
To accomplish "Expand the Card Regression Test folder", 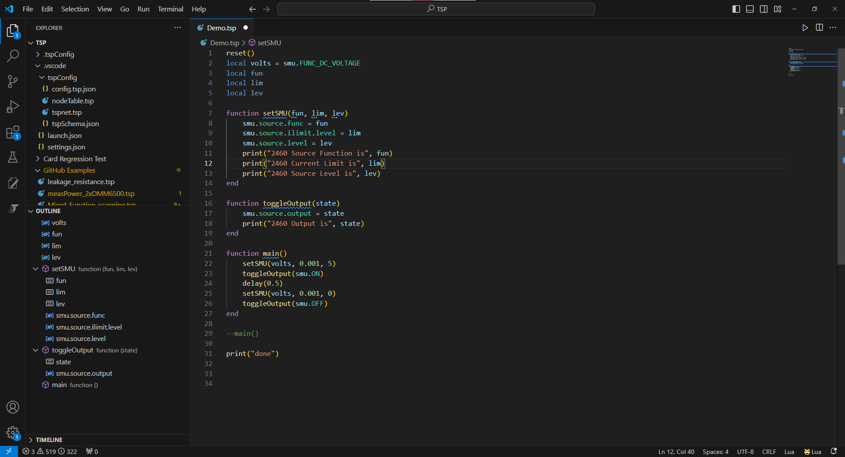I will pyautogui.click(x=75, y=159).
